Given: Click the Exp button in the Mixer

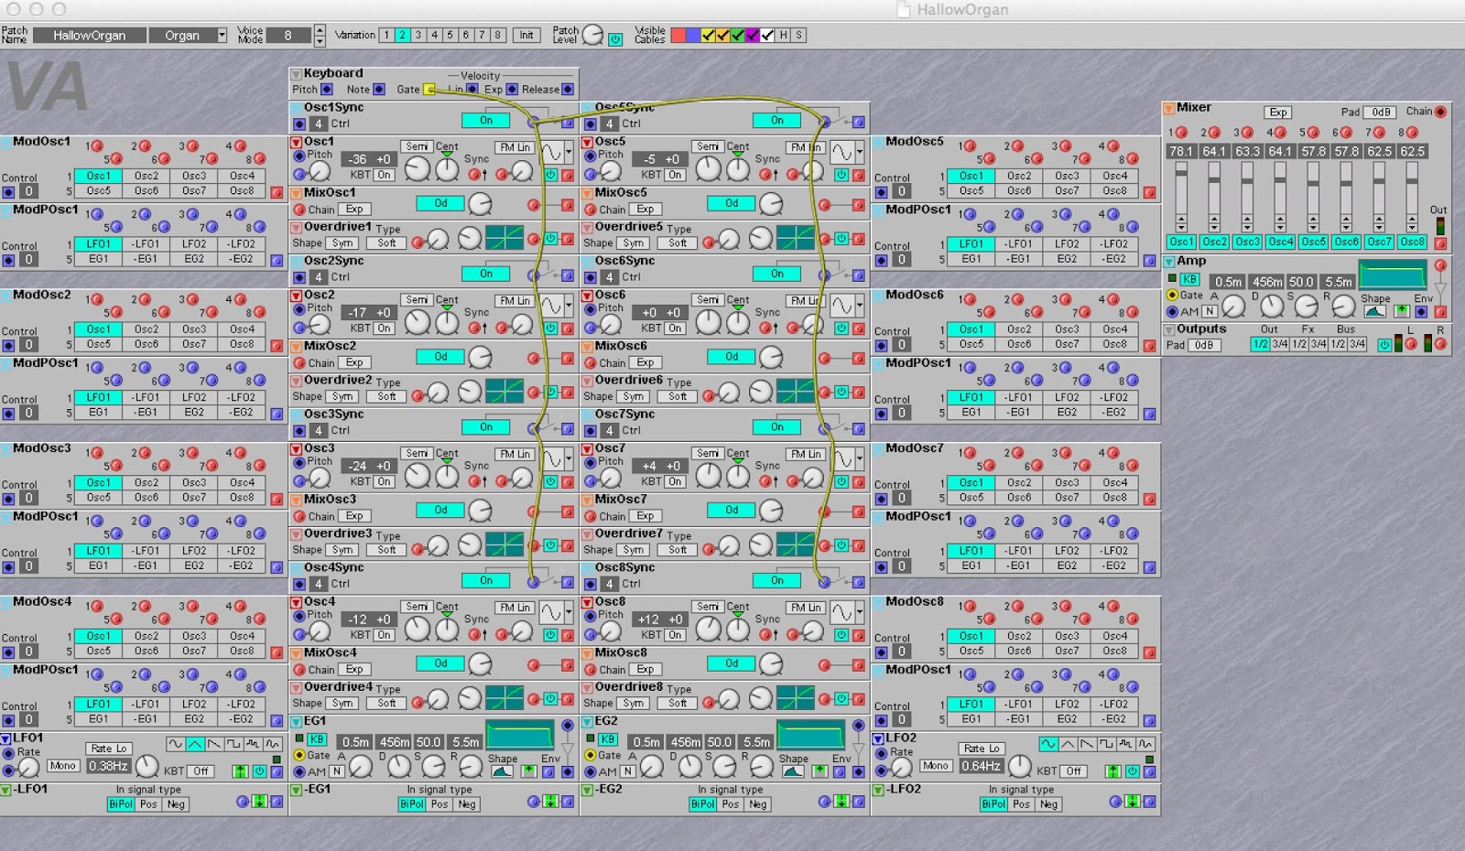Looking at the screenshot, I should point(1278,112).
